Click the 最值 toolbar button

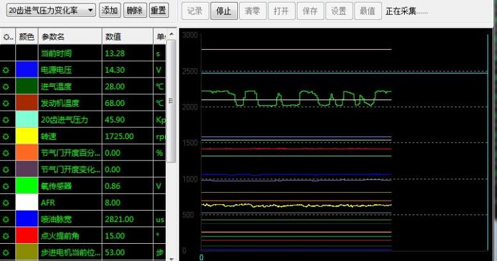(368, 11)
